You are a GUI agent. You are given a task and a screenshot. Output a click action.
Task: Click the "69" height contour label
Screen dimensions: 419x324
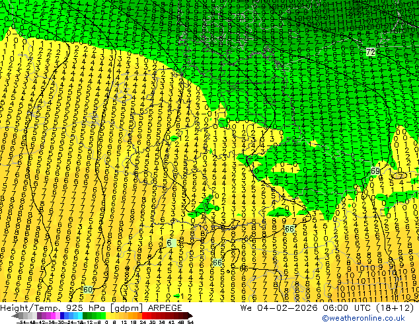pyautogui.click(x=375, y=171)
